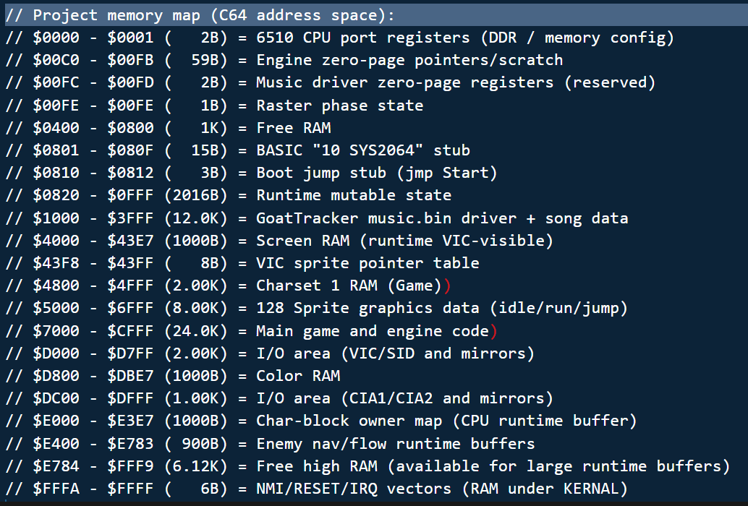The width and height of the screenshot is (748, 506).
Task: Click 'Music driver zero-page registers (reserved)'
Action: point(456,83)
